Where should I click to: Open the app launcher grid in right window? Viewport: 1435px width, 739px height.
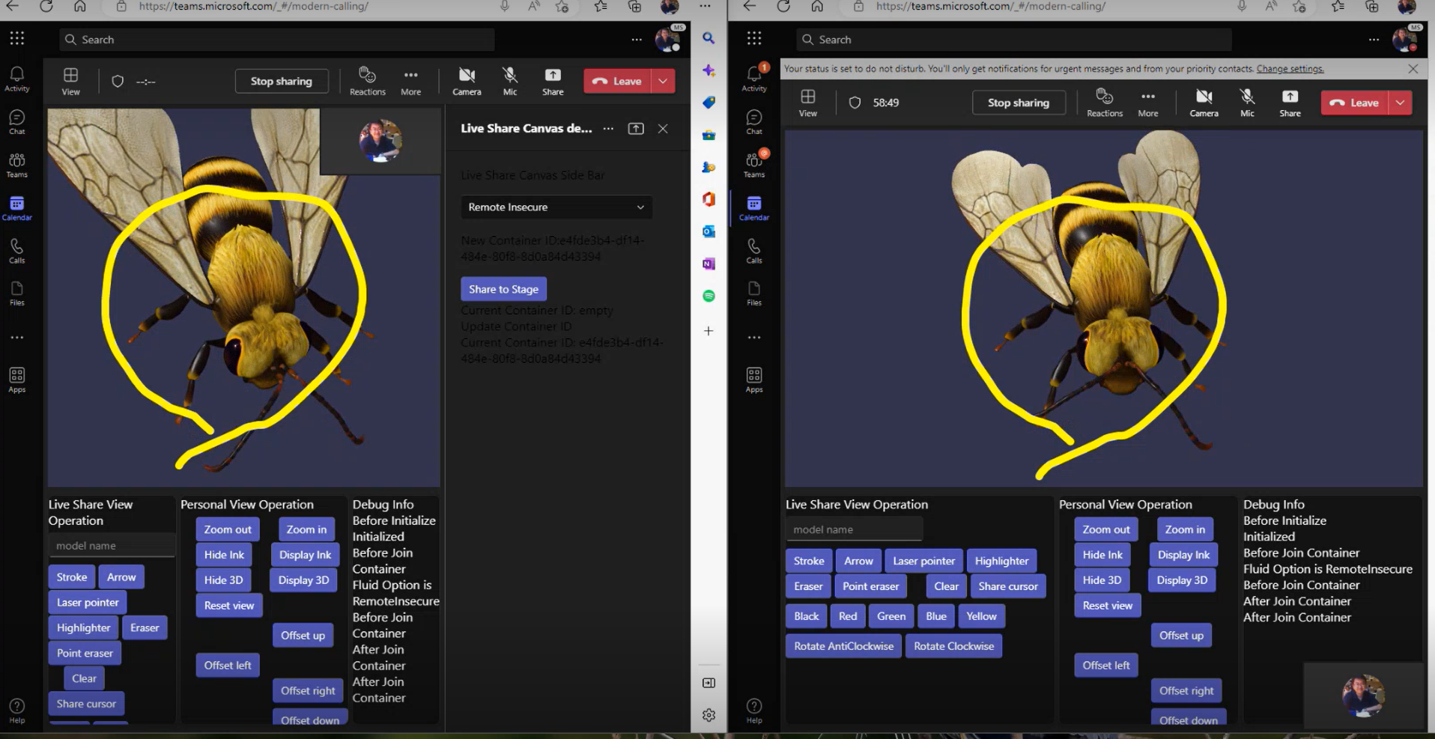click(754, 38)
